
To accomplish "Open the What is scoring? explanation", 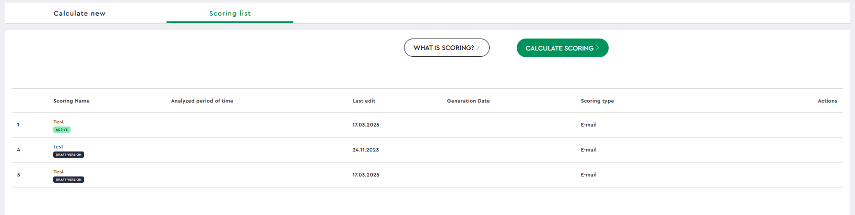I will click(446, 47).
